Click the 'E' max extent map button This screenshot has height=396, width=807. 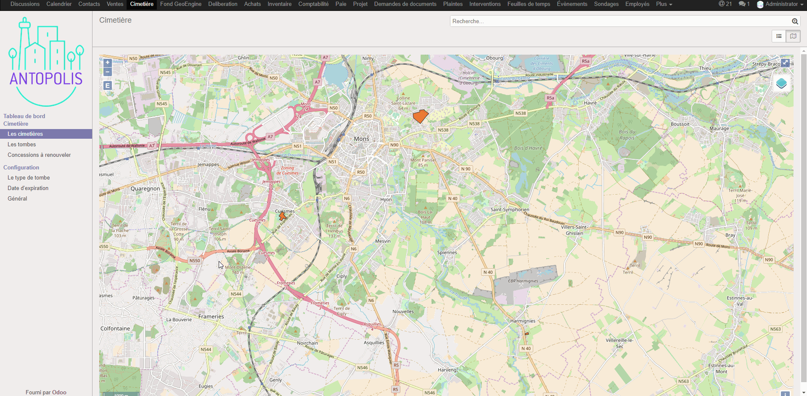coord(108,86)
